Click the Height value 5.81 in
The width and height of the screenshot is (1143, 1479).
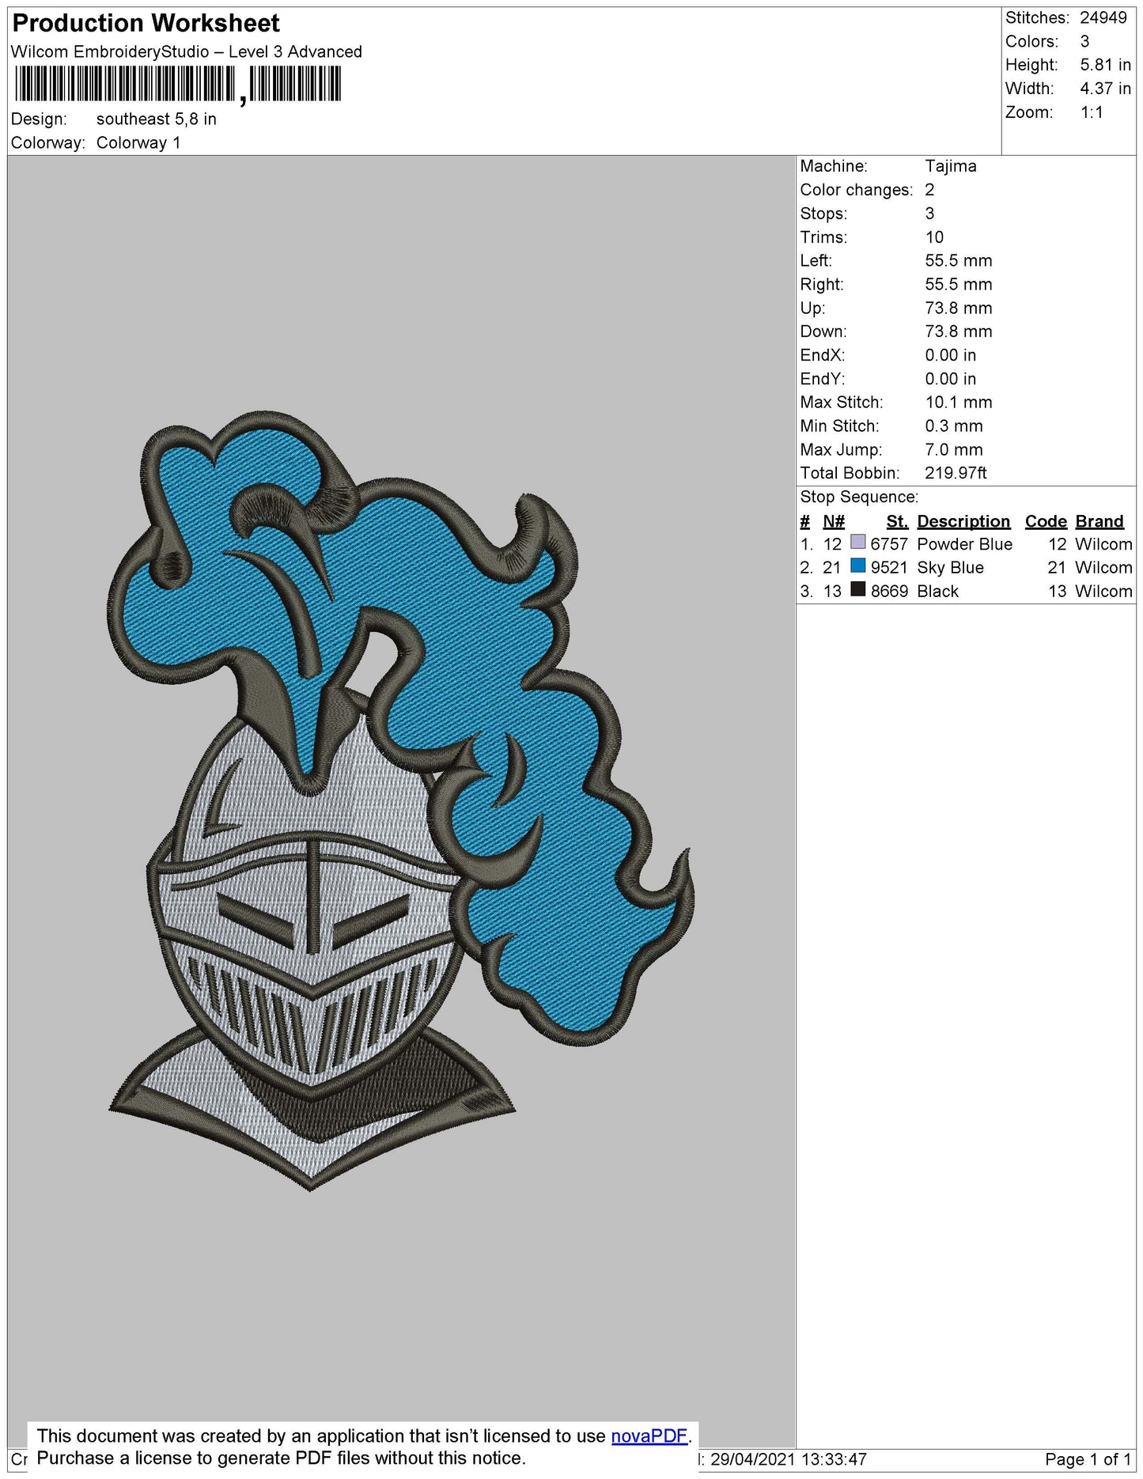(1106, 66)
